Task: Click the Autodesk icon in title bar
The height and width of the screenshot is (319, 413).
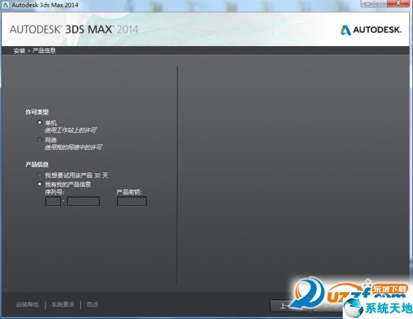Action: pos(5,5)
